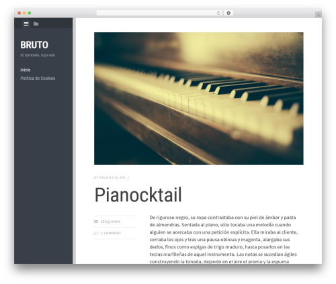
Task: Open the piano featured image
Action: [199, 99]
